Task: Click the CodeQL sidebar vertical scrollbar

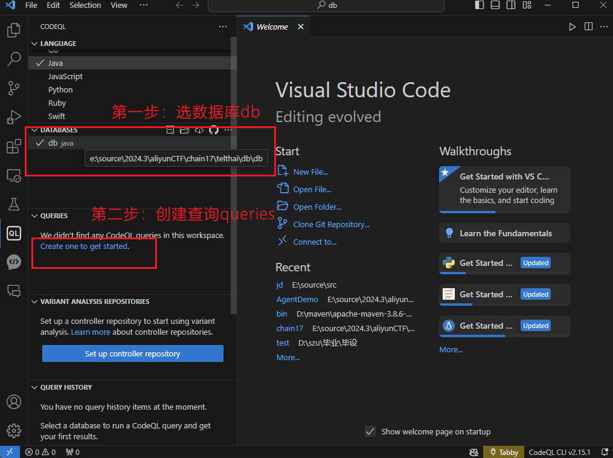Action: (234, 175)
